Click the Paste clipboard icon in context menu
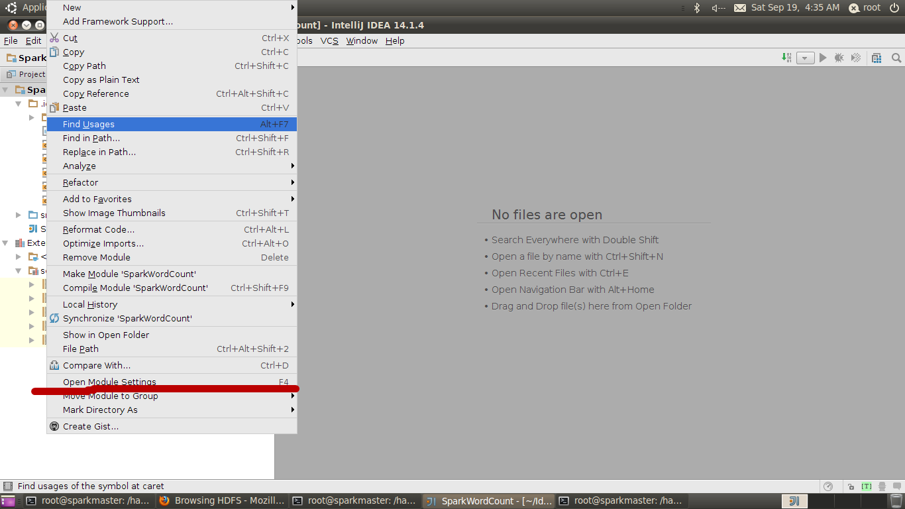Image resolution: width=905 pixels, height=509 pixels. coord(54,107)
